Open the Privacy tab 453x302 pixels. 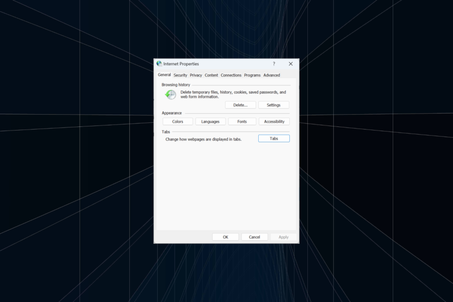coord(196,75)
